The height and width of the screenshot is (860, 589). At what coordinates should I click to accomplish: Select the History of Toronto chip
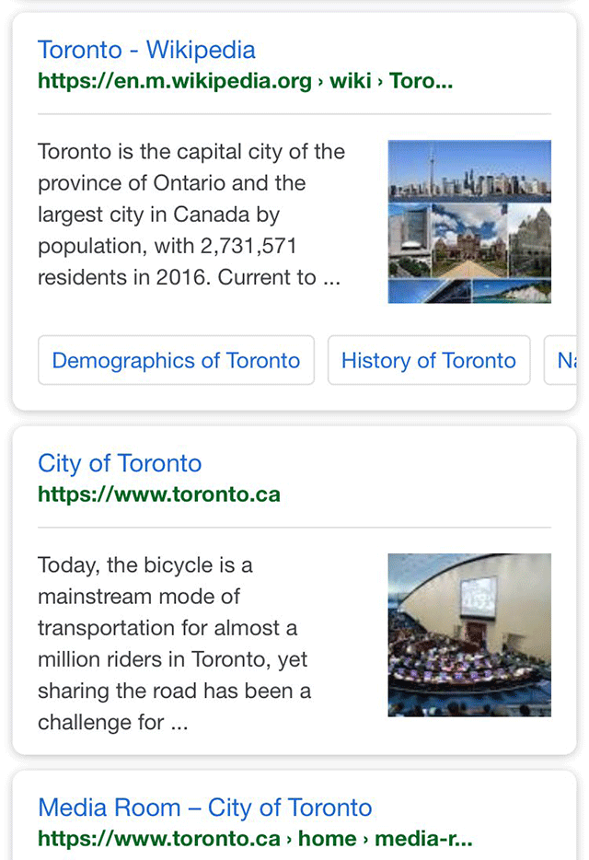point(428,360)
